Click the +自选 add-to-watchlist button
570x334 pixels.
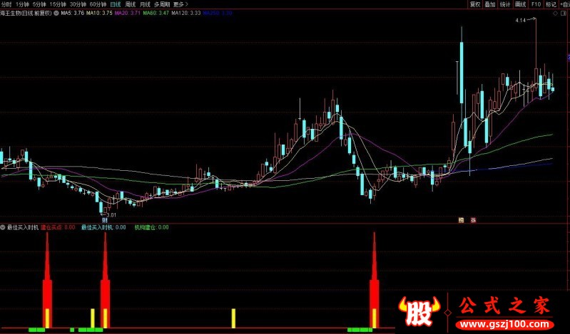pyautogui.click(x=564, y=4)
